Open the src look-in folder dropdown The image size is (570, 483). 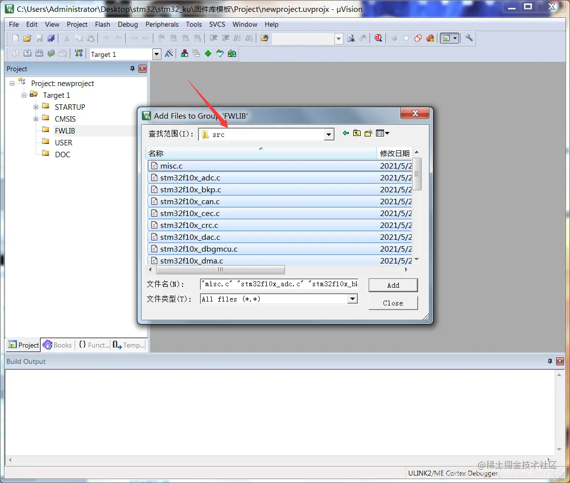[x=329, y=134]
